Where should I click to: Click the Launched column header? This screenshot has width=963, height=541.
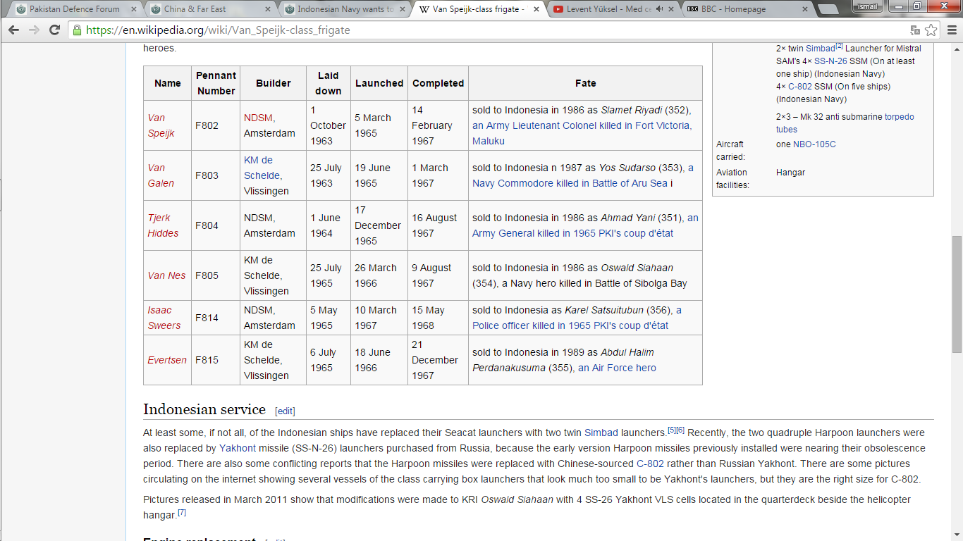379,83
